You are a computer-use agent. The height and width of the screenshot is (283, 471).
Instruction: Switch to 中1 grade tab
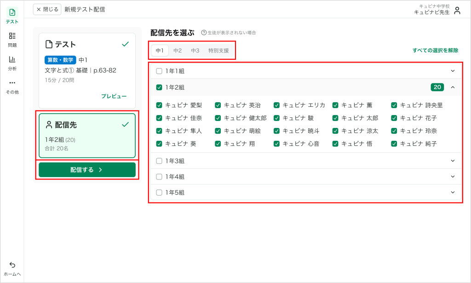click(160, 51)
